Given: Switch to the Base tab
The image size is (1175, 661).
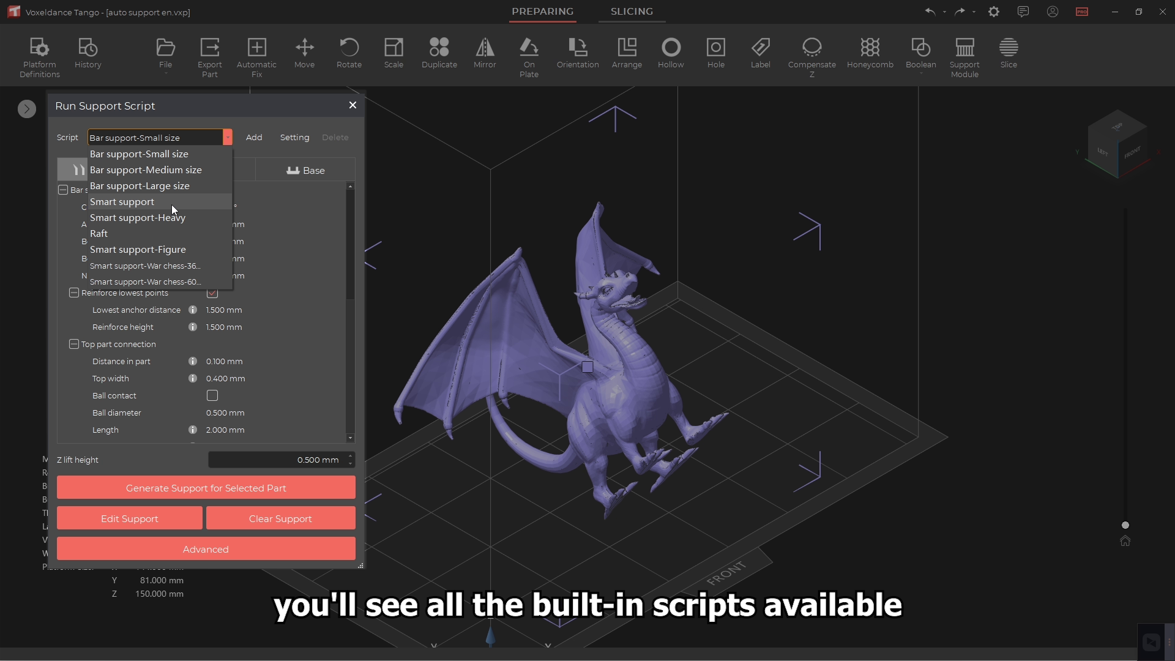Looking at the screenshot, I should 305,170.
